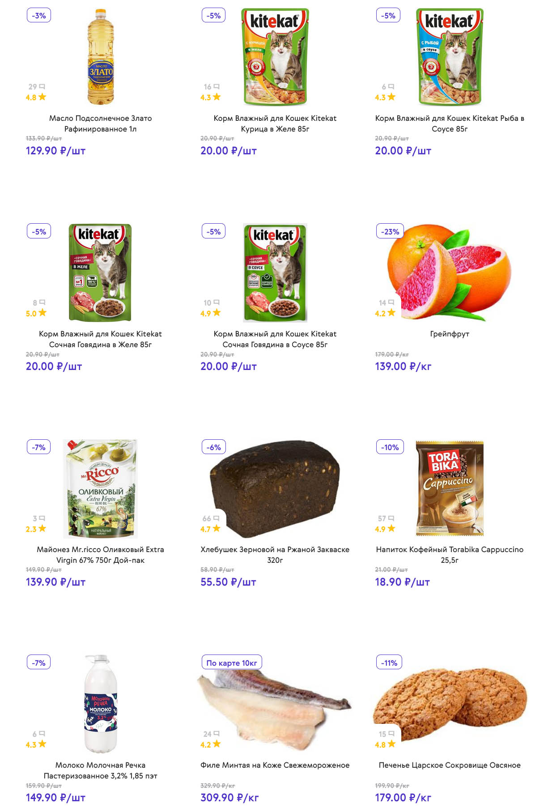The height and width of the screenshot is (812, 548).
Task: Click the comments icon on Филе Минтая
Action: pyautogui.click(x=217, y=734)
